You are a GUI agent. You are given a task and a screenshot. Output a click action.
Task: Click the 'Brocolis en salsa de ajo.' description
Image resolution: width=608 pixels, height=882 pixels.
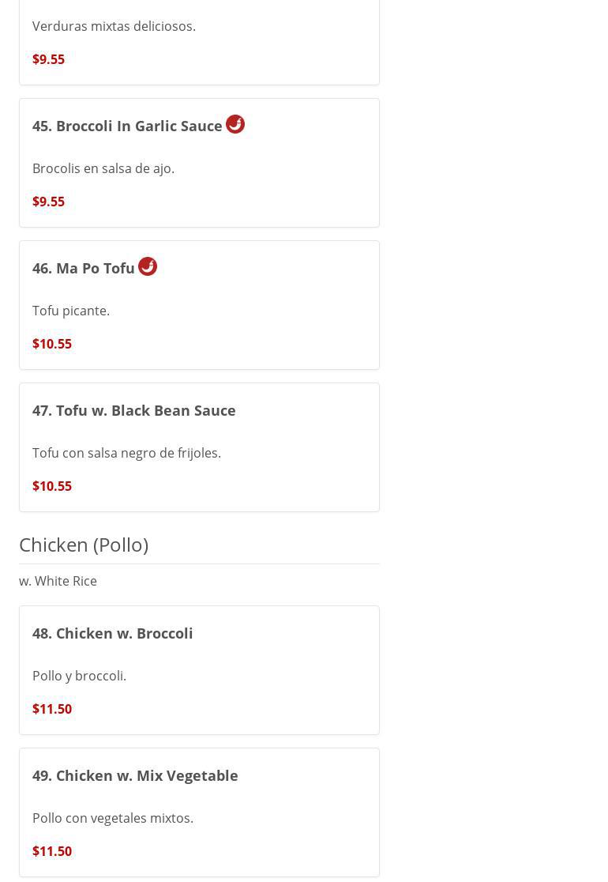pyautogui.click(x=103, y=168)
